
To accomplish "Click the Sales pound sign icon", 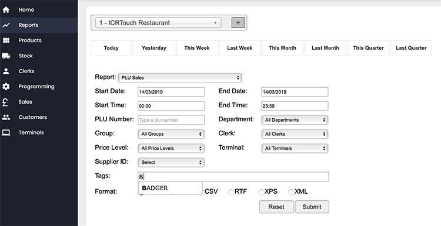I will [x=6, y=102].
